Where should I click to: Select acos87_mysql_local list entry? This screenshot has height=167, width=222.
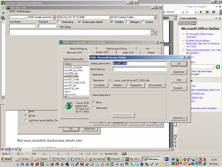[75, 82]
